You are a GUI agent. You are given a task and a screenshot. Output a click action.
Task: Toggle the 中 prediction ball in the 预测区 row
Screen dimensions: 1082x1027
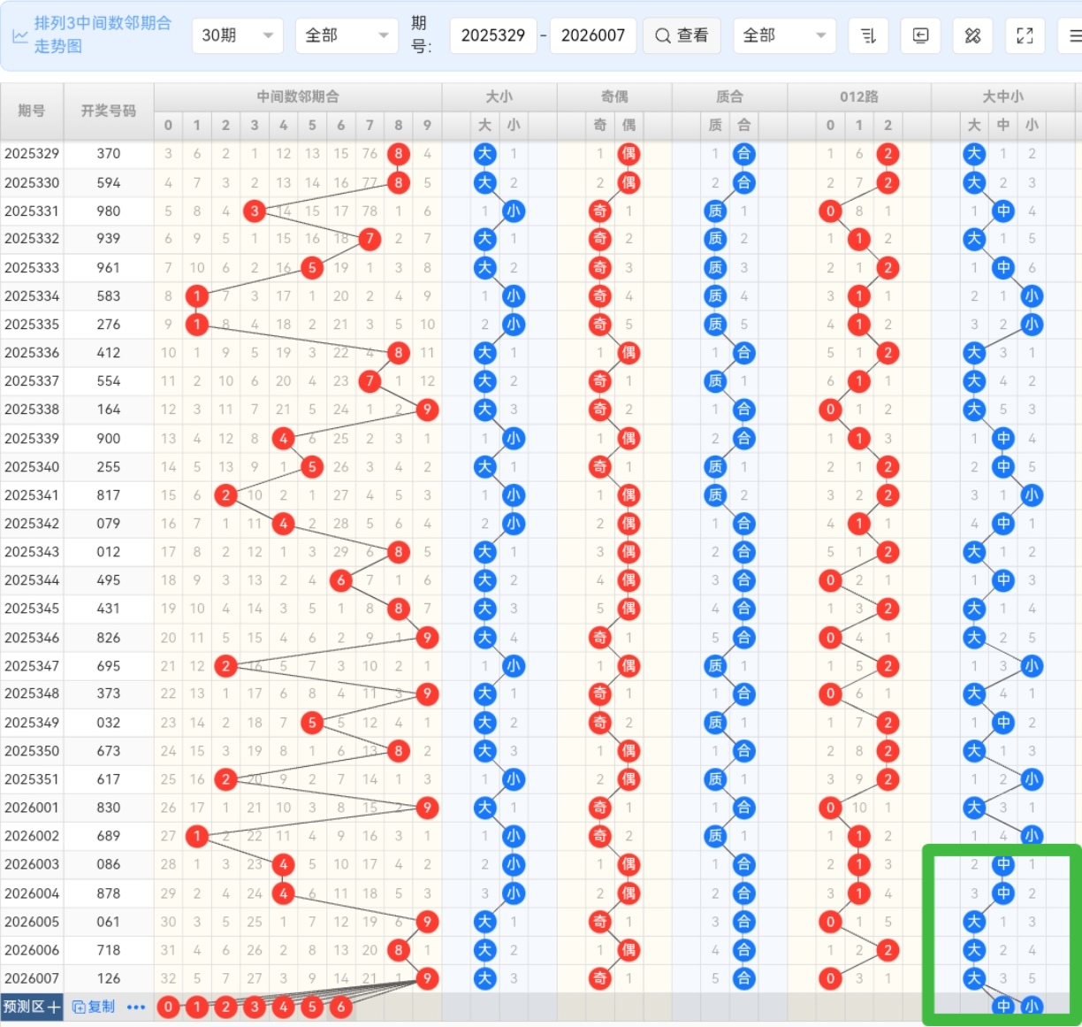[1003, 1007]
